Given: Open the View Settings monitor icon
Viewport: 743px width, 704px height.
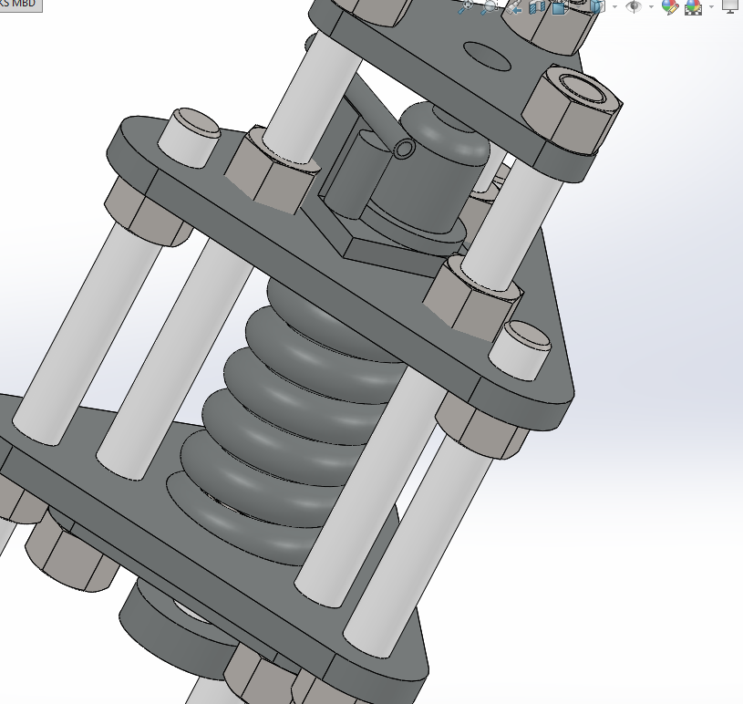Looking at the screenshot, I should coord(732,5).
